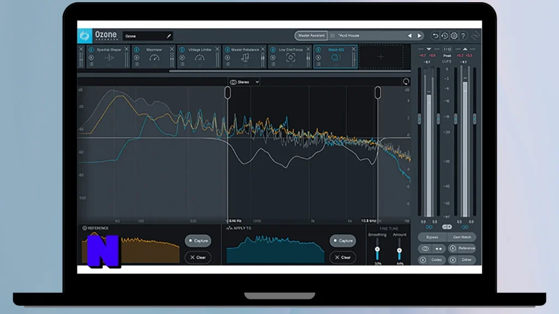
Task: Open the preset list icon beside Acid House
Action: [x=332, y=35]
